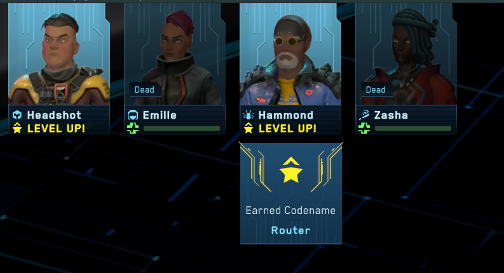The height and width of the screenshot is (273, 504).
Task: Click Headshot's LEVEL UP! text
Action: coord(57,128)
